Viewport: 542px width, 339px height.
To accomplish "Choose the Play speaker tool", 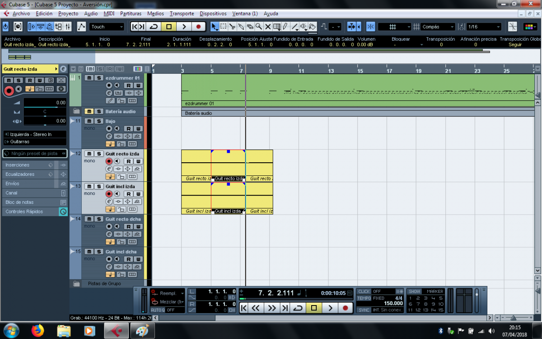I will pos(304,27).
